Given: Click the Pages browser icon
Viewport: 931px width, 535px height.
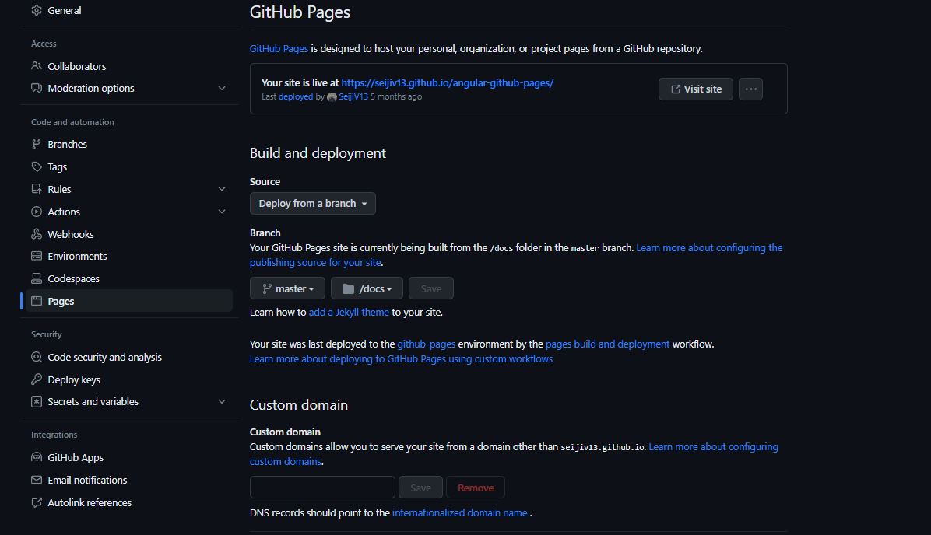Looking at the screenshot, I should point(37,301).
